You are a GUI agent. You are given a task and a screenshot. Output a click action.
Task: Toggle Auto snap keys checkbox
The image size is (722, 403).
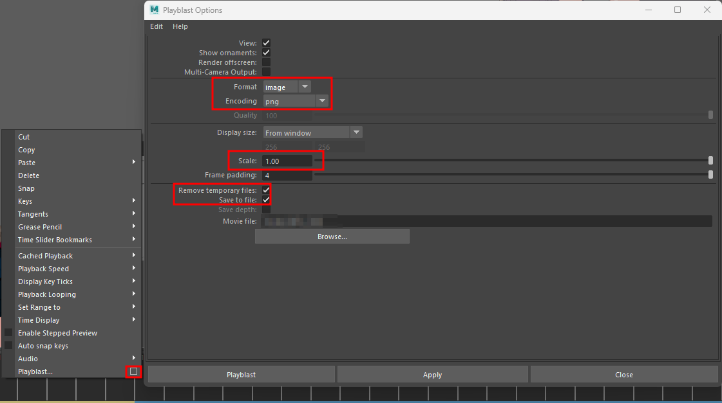[x=8, y=346]
